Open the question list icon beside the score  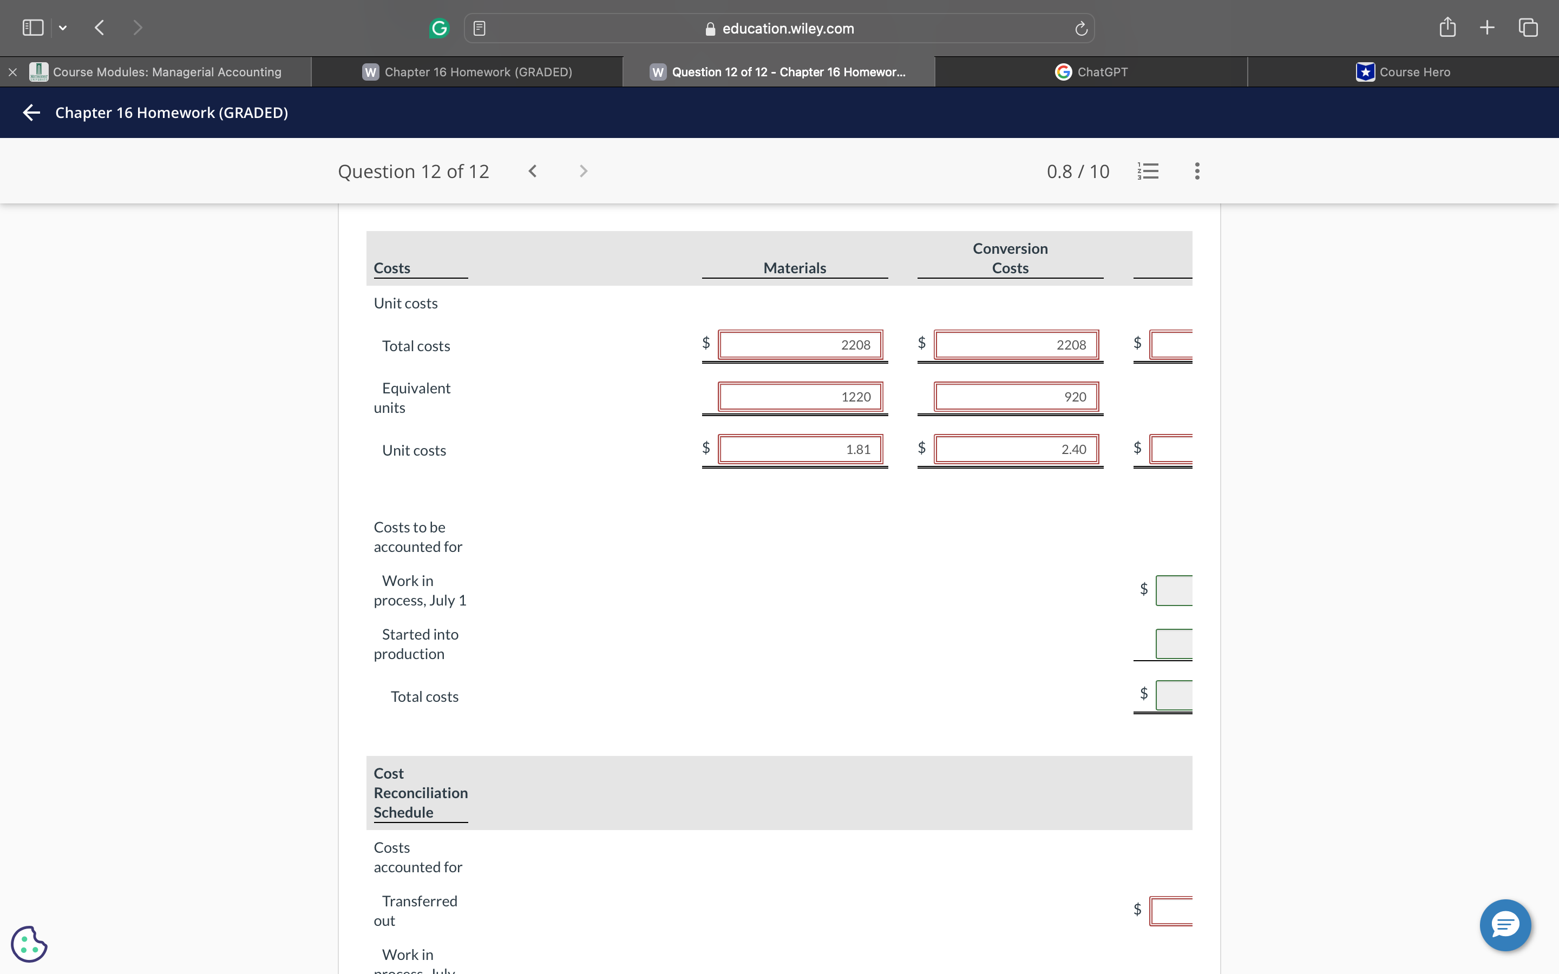[1148, 172]
